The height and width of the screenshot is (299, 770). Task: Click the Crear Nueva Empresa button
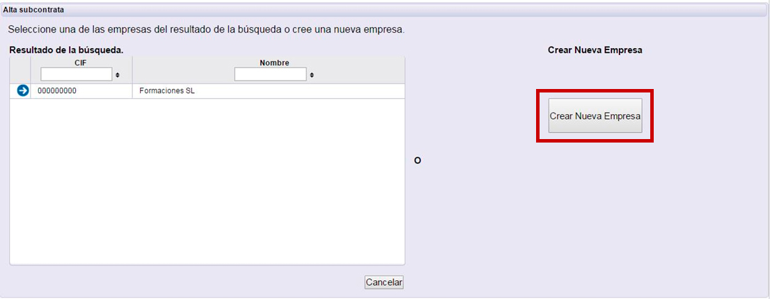[x=595, y=115]
